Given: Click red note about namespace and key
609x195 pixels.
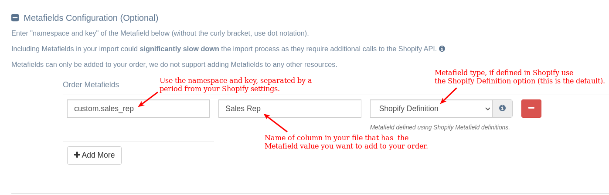Looking at the screenshot, I should point(236,84).
